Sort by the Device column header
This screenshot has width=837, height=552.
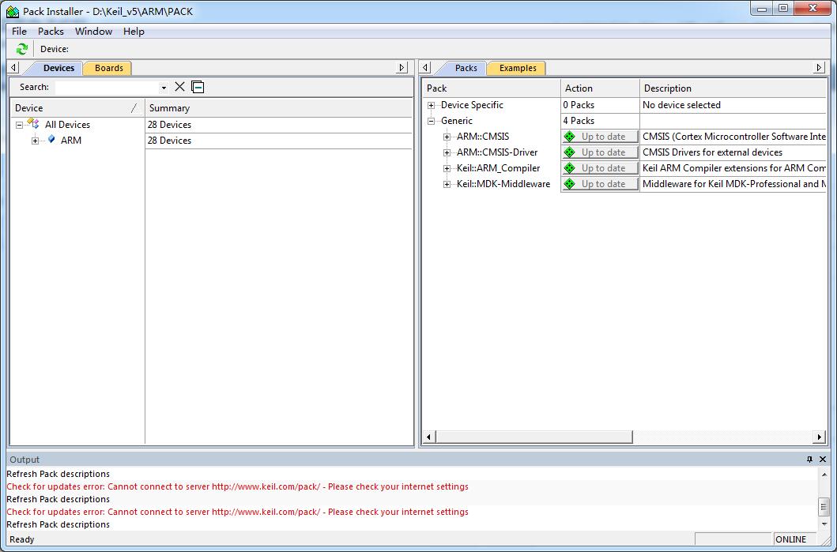click(x=78, y=107)
